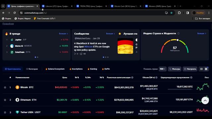Sort by the 1h % column header
Image resolution: width=212 pixels, height=119 pixels.
pyautogui.click(x=77, y=77)
